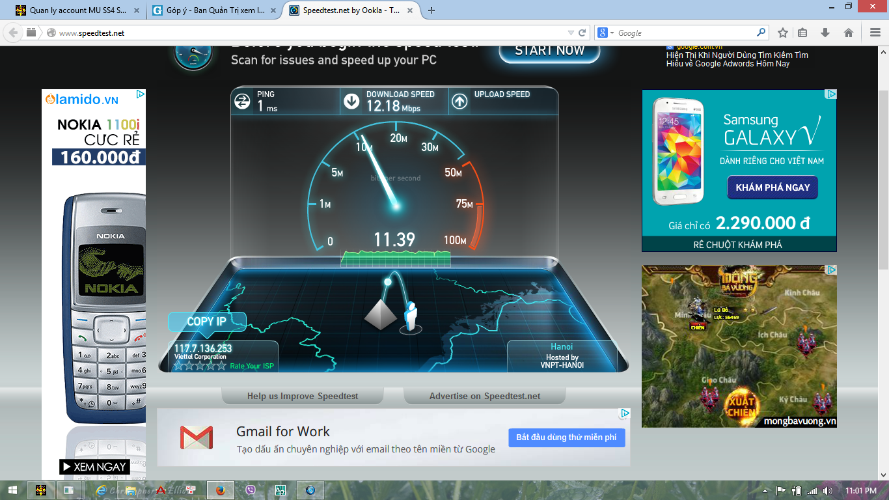889x500 pixels.
Task: Click the blue person client icon on map
Action: point(410,316)
